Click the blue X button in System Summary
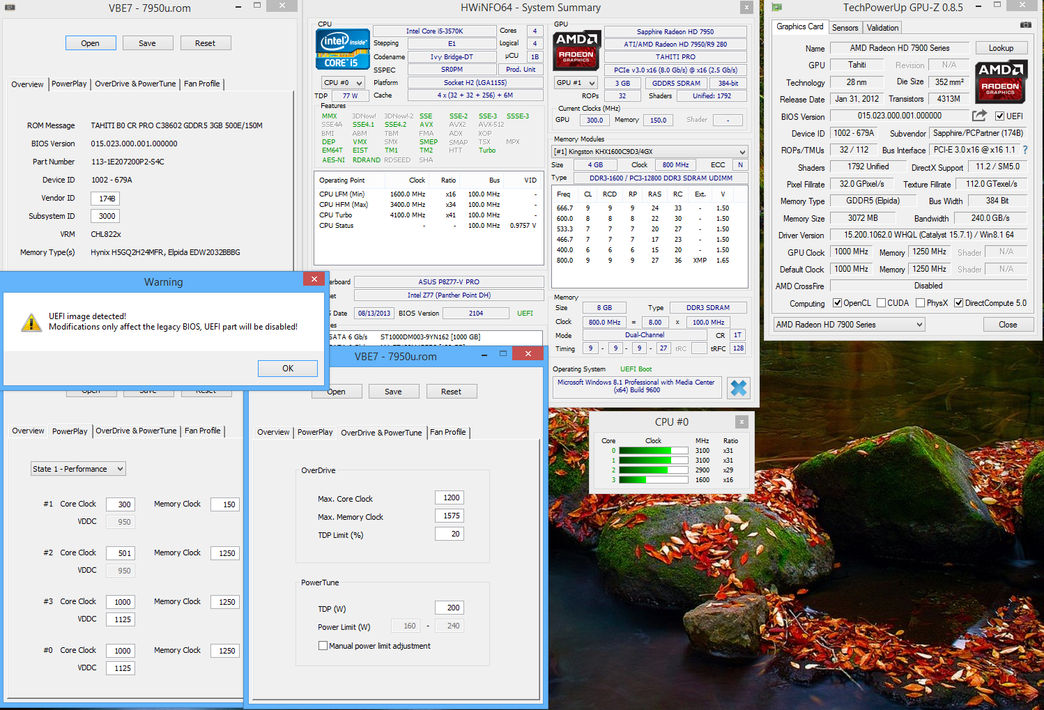 (738, 388)
